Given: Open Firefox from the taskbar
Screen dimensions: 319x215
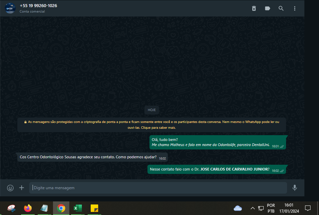Looking at the screenshot, I should [28, 208].
